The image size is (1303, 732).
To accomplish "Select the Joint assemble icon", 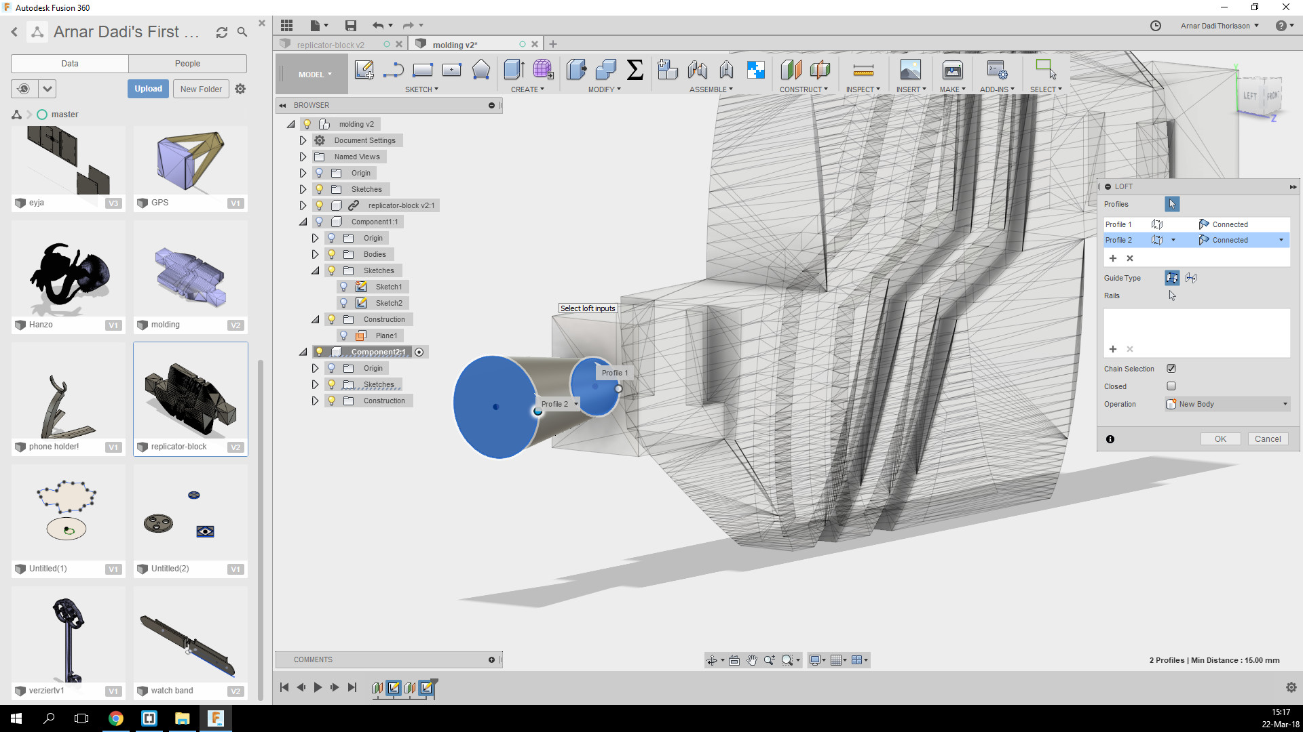I will coord(697,70).
